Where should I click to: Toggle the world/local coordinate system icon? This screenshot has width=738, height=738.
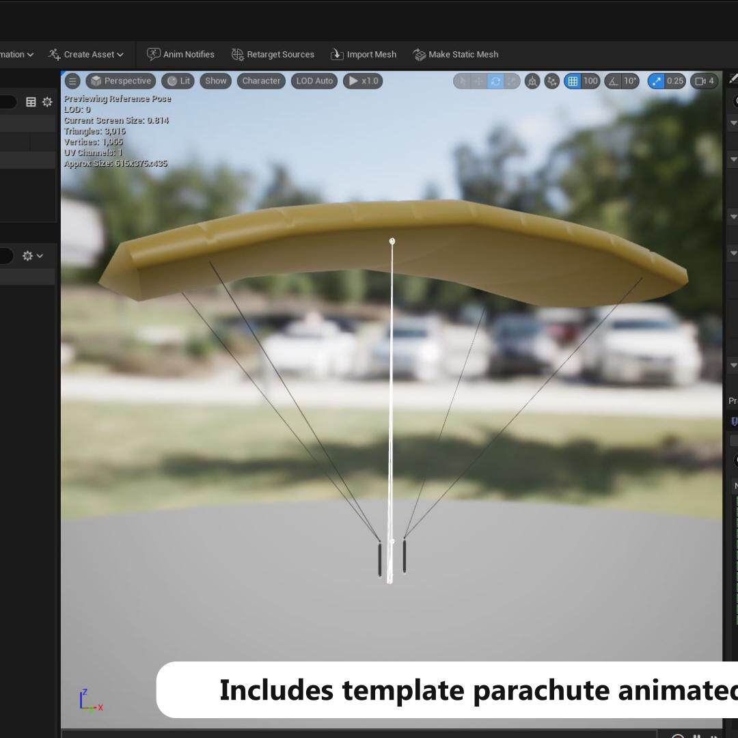coord(532,81)
